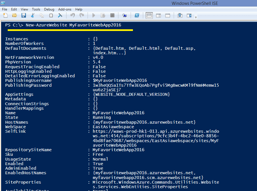Click the 'SiteProperties' label
Screen dimensions: 257x191
click(x=23, y=182)
